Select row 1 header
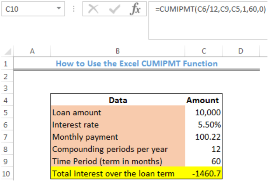The height and width of the screenshot is (182, 268). [6, 64]
